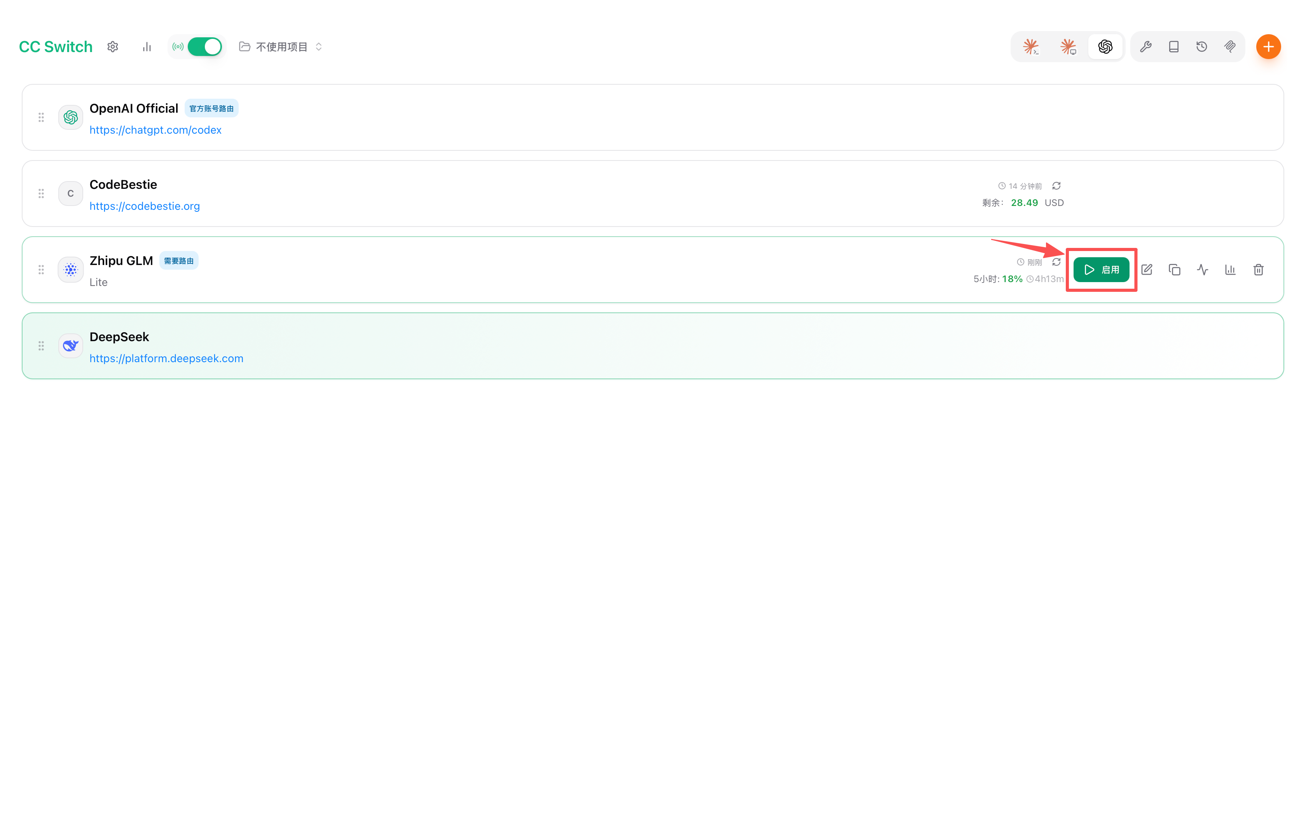Open the book icon in top toolbar

coord(1174,47)
